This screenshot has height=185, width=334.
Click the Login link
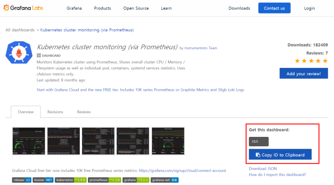[x=309, y=8]
